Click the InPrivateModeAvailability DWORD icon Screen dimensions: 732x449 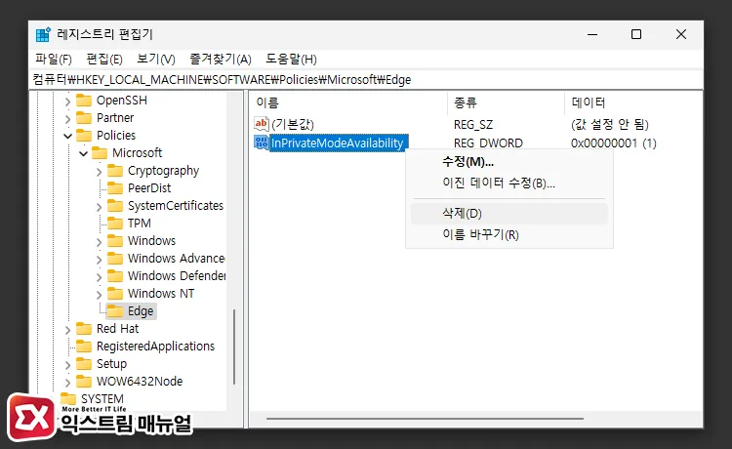click(x=262, y=143)
